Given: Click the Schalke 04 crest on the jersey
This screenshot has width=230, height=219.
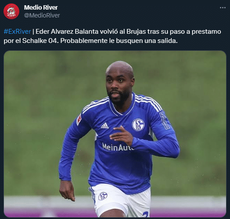Looking at the screenshot, I should point(138,125).
